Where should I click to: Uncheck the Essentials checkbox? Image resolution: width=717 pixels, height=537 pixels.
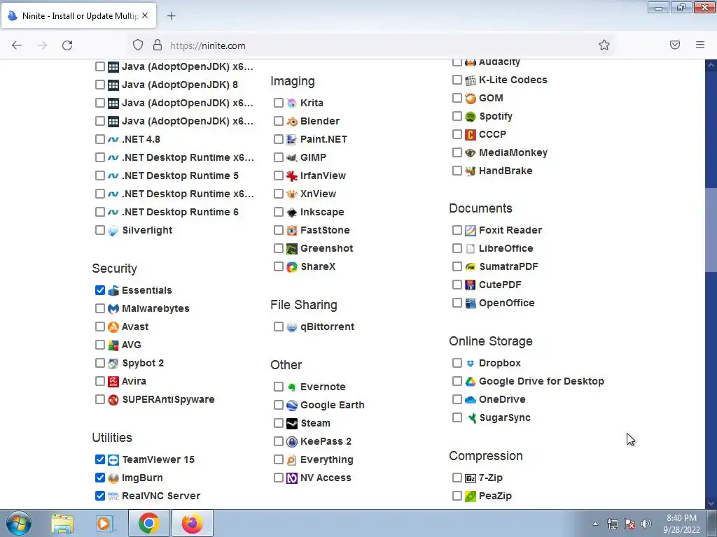100,290
